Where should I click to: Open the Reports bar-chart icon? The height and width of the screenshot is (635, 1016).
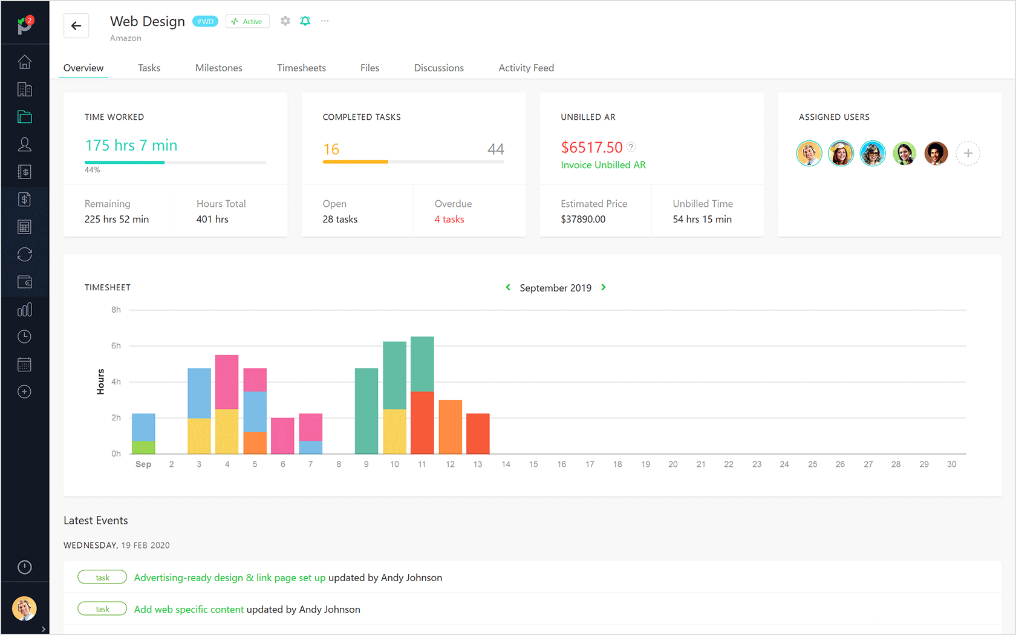tap(24, 309)
